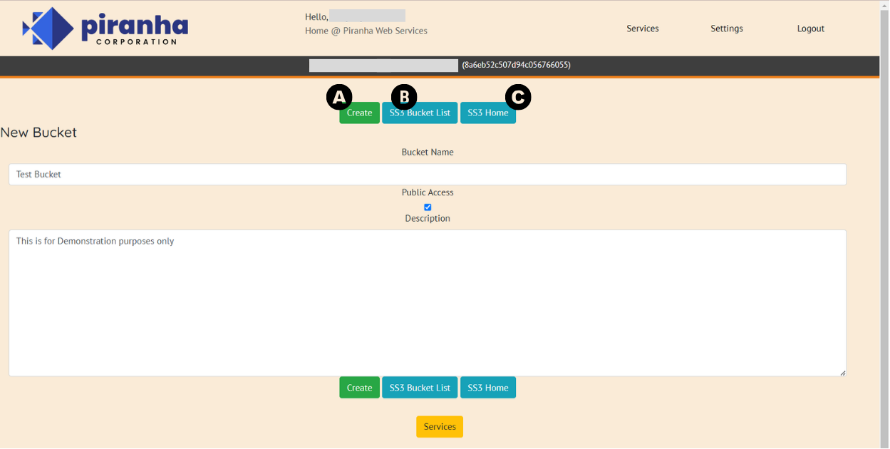
Task: Click the Piranha Corporation logo
Action: tap(105, 29)
